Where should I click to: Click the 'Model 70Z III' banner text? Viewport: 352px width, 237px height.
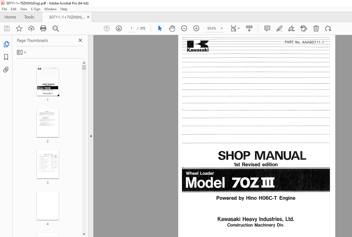230,183
